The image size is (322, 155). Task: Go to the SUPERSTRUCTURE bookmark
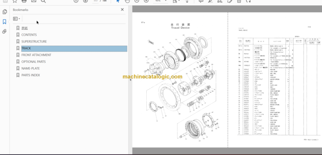pyautogui.click(x=34, y=41)
